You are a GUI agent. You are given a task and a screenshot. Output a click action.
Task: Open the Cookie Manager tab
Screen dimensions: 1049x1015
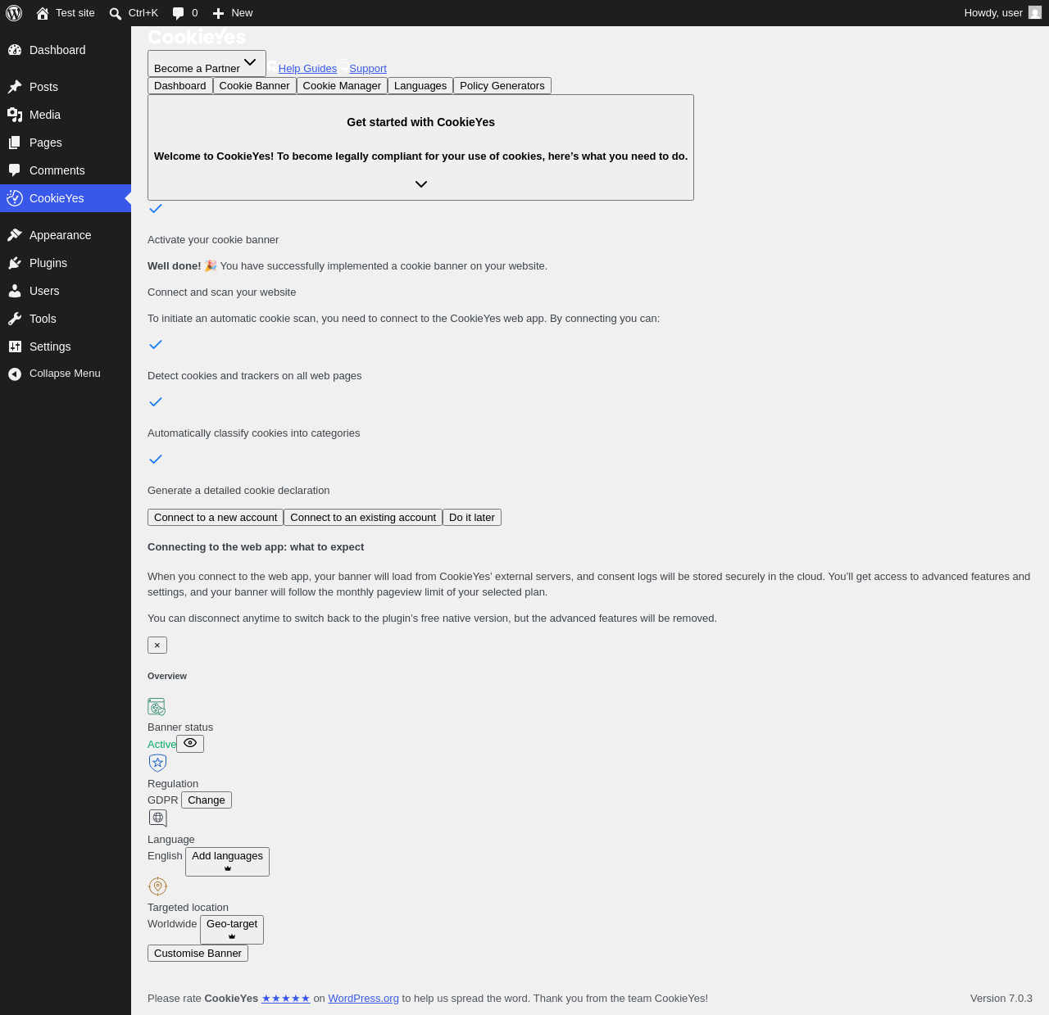pos(342,86)
